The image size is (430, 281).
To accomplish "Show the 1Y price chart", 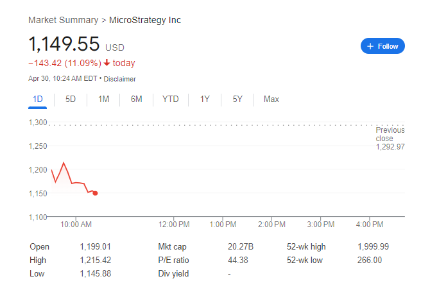I will point(205,99).
